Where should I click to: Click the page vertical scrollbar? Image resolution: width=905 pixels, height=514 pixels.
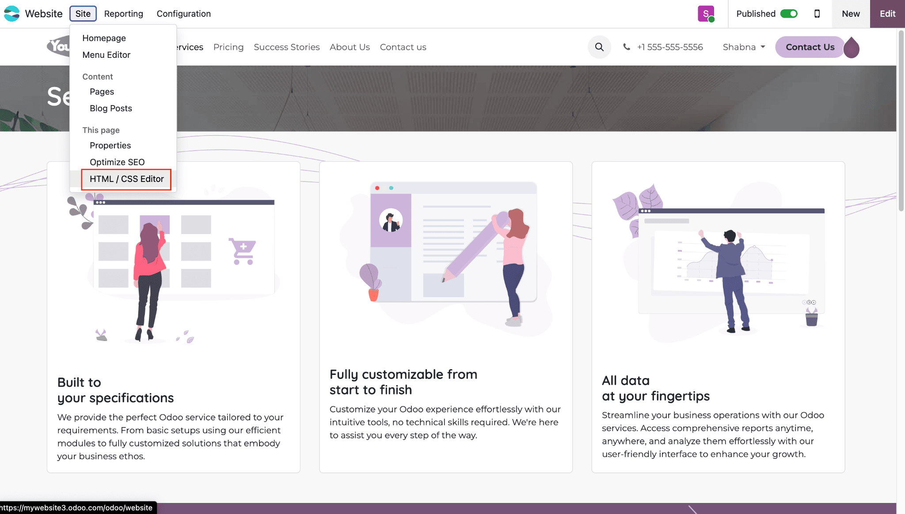tap(901, 119)
